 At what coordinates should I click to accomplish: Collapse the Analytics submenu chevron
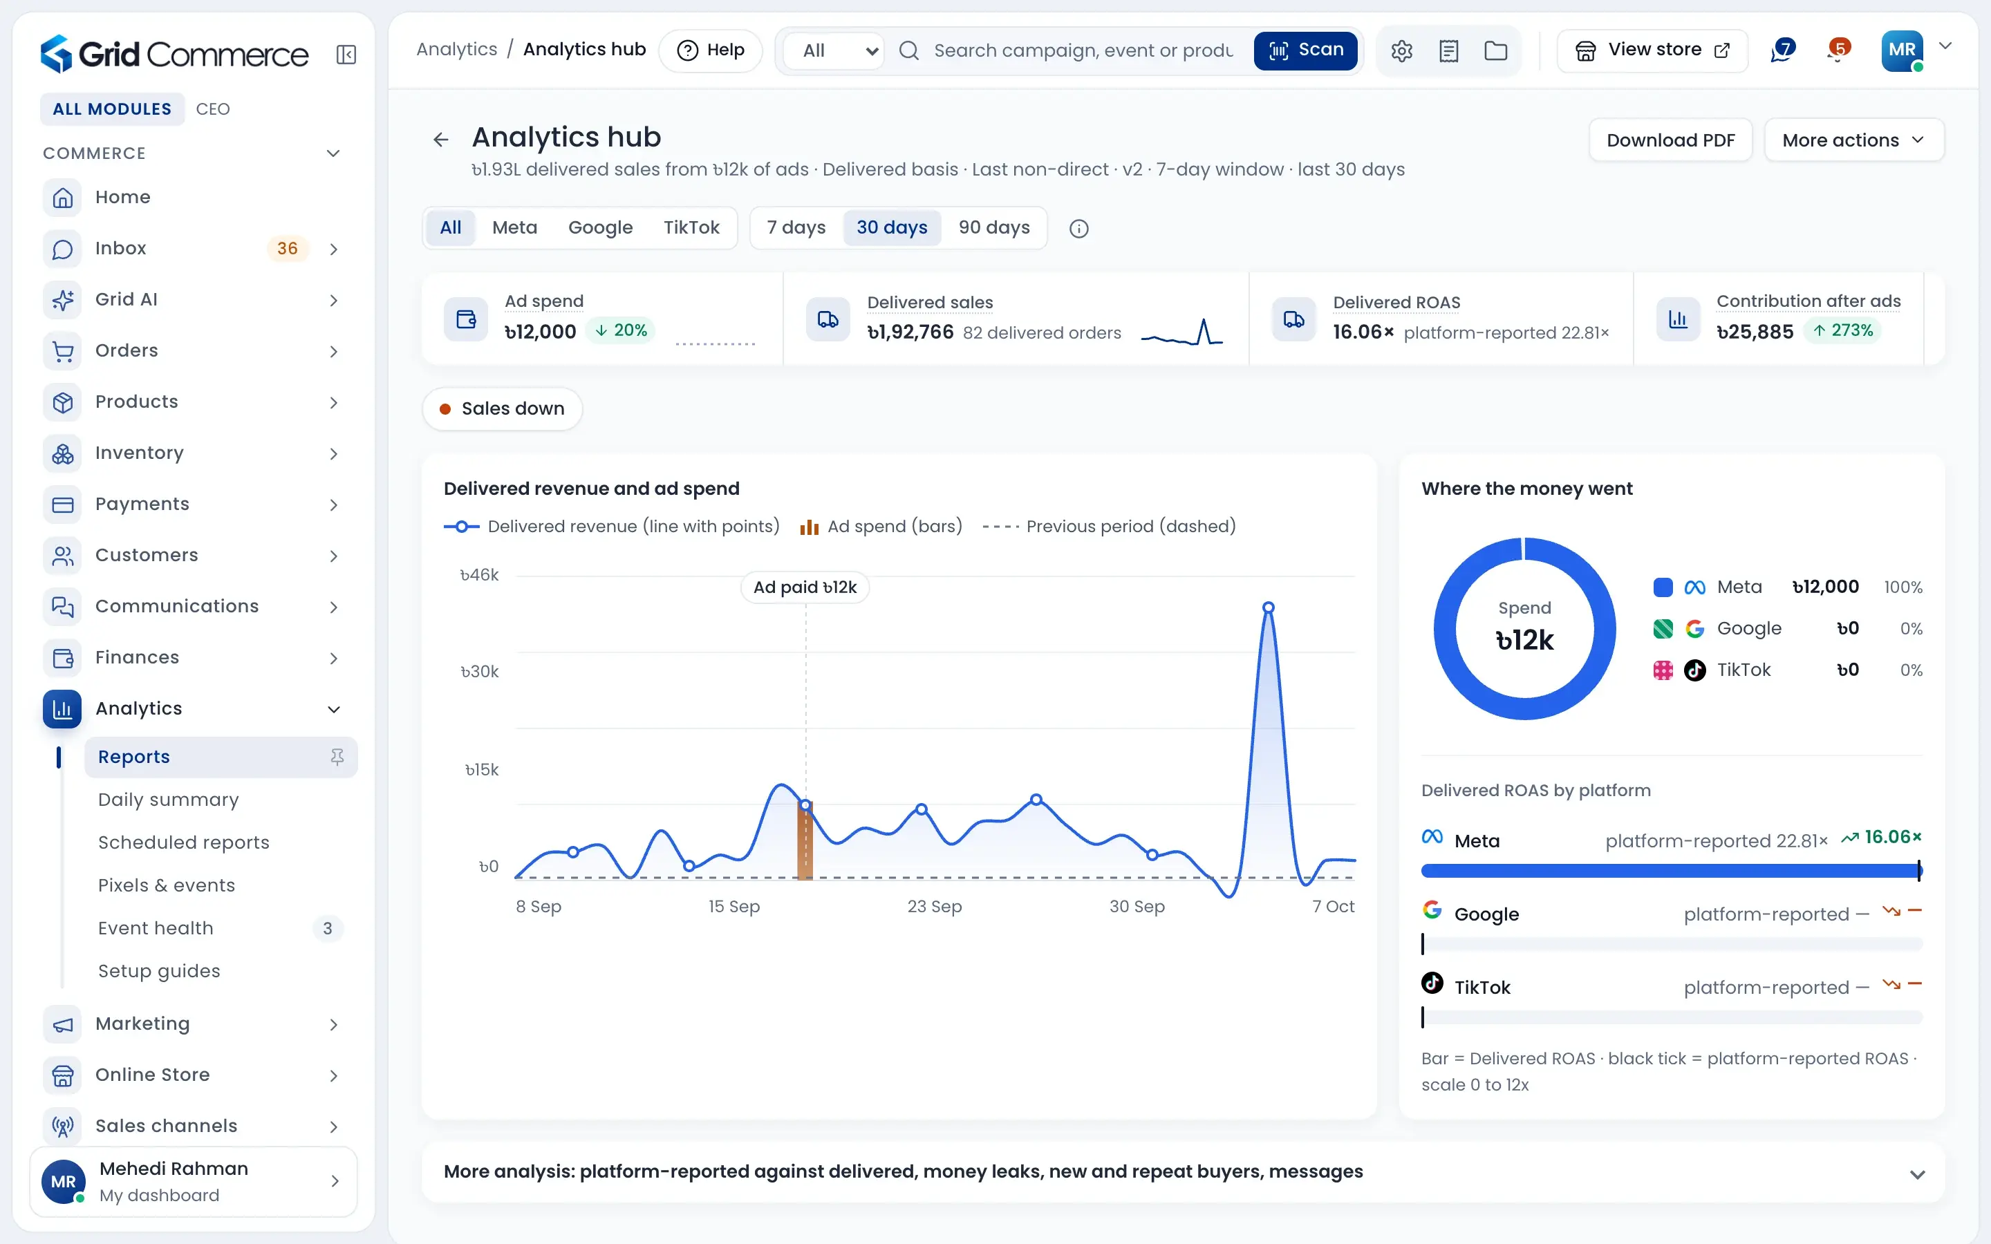[334, 709]
